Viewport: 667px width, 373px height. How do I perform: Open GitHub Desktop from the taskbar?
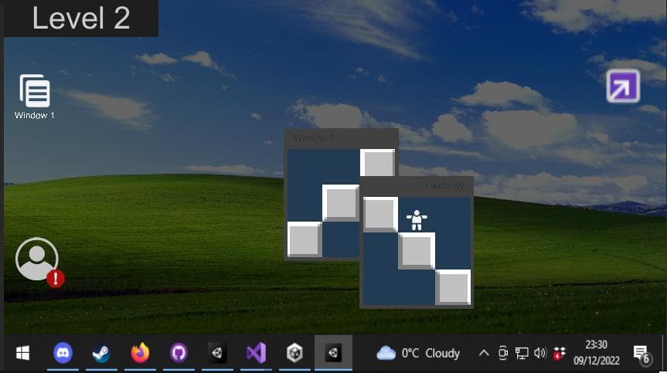coord(179,353)
